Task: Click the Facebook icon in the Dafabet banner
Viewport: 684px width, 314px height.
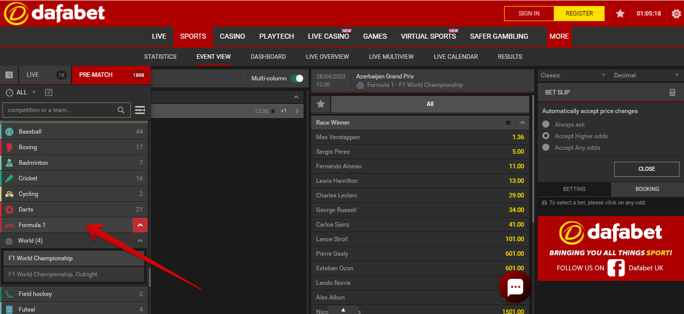Action: click(x=616, y=268)
